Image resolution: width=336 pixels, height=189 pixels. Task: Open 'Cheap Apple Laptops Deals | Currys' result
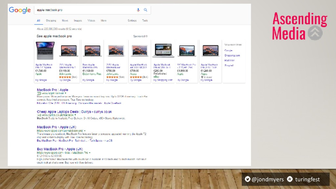74,112
